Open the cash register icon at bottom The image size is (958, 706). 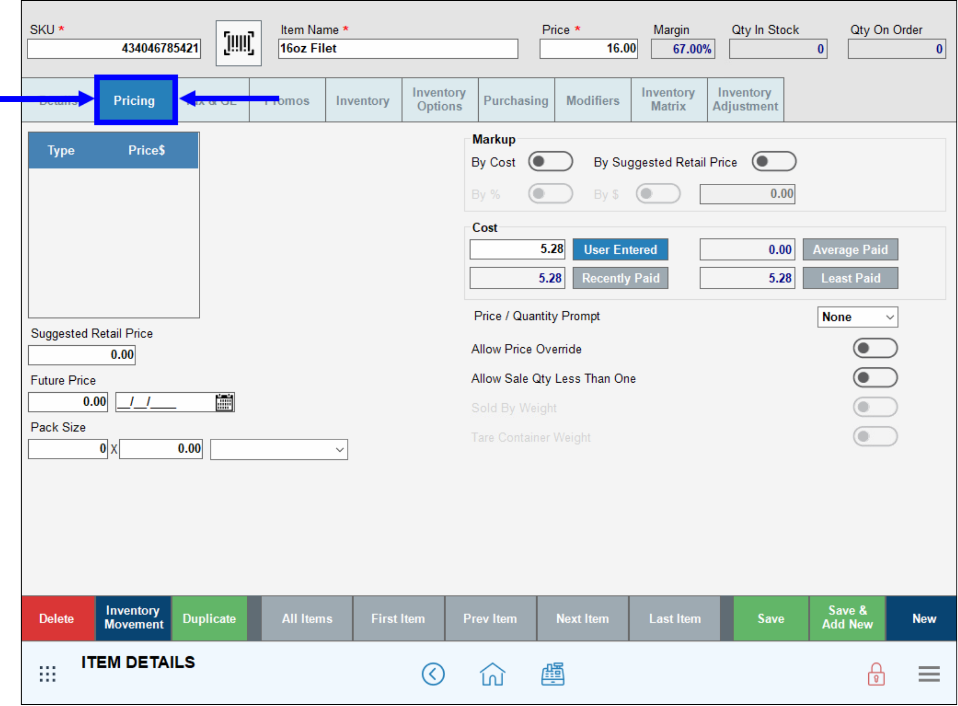[x=552, y=674]
